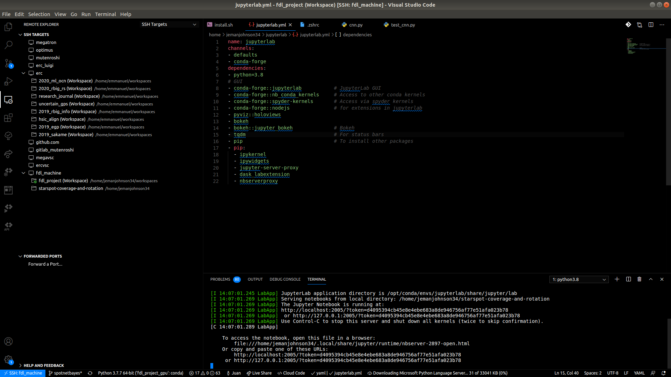The image size is (671, 377).
Task: Kill terminal with the trash icon
Action: [640, 279]
